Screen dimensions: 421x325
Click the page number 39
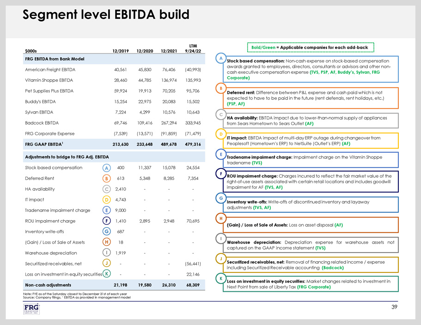pyautogui.click(x=394, y=307)
